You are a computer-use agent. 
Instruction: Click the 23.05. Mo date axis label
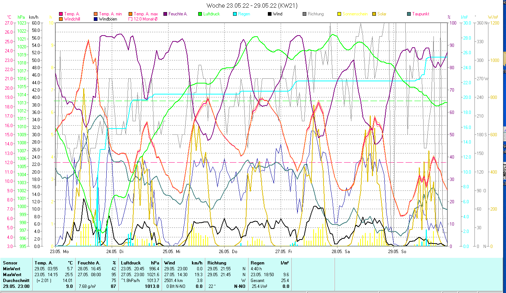pyautogui.click(x=59, y=252)
